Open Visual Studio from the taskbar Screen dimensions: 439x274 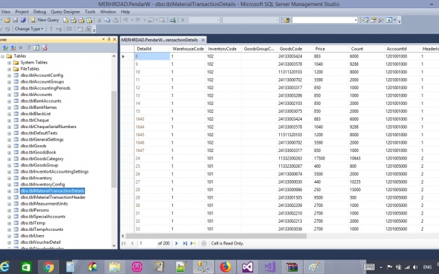click(248, 266)
